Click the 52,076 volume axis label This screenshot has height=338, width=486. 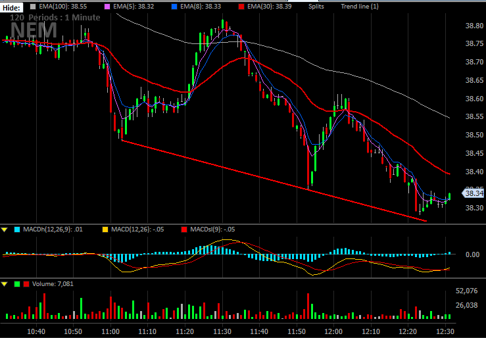(466, 291)
